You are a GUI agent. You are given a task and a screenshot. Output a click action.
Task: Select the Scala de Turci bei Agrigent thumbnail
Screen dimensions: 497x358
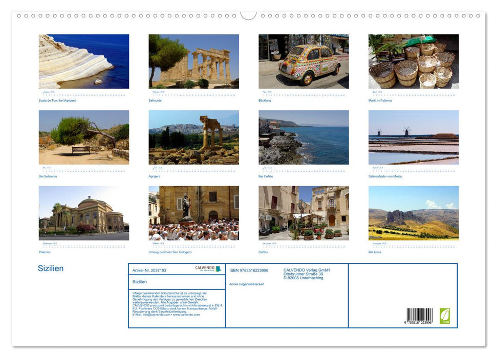tap(83, 61)
